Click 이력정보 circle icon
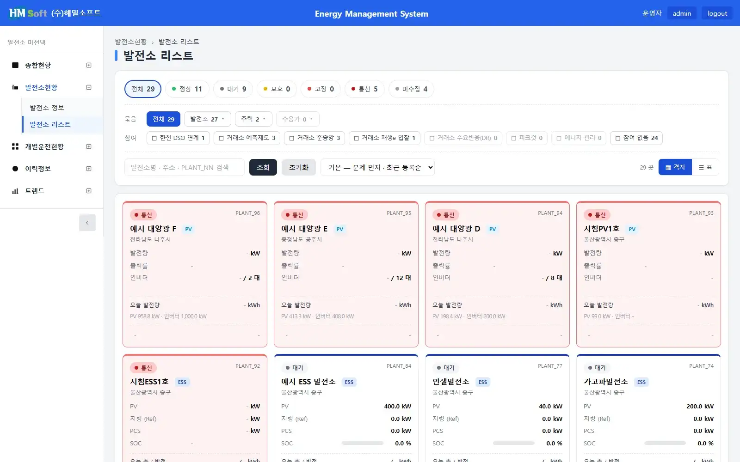740x462 pixels. (x=15, y=169)
